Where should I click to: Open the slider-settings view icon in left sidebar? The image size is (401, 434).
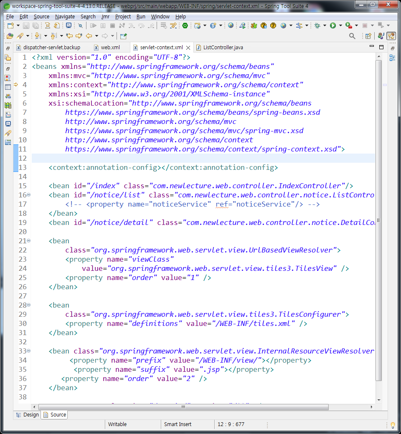click(8, 96)
